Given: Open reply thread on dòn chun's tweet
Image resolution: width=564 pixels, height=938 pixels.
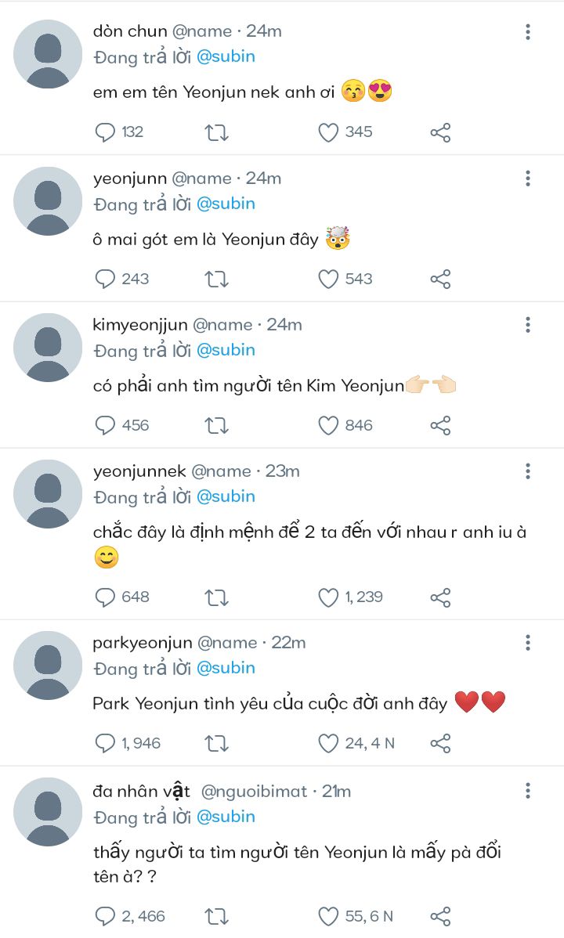Looking at the screenshot, I should [105, 132].
